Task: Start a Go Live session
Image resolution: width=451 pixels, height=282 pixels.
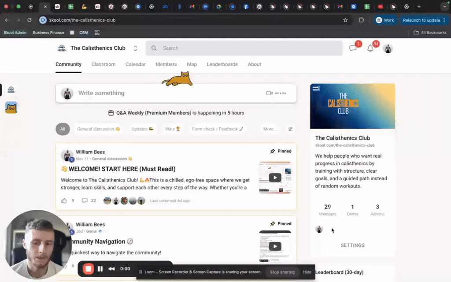Action: click(276, 93)
